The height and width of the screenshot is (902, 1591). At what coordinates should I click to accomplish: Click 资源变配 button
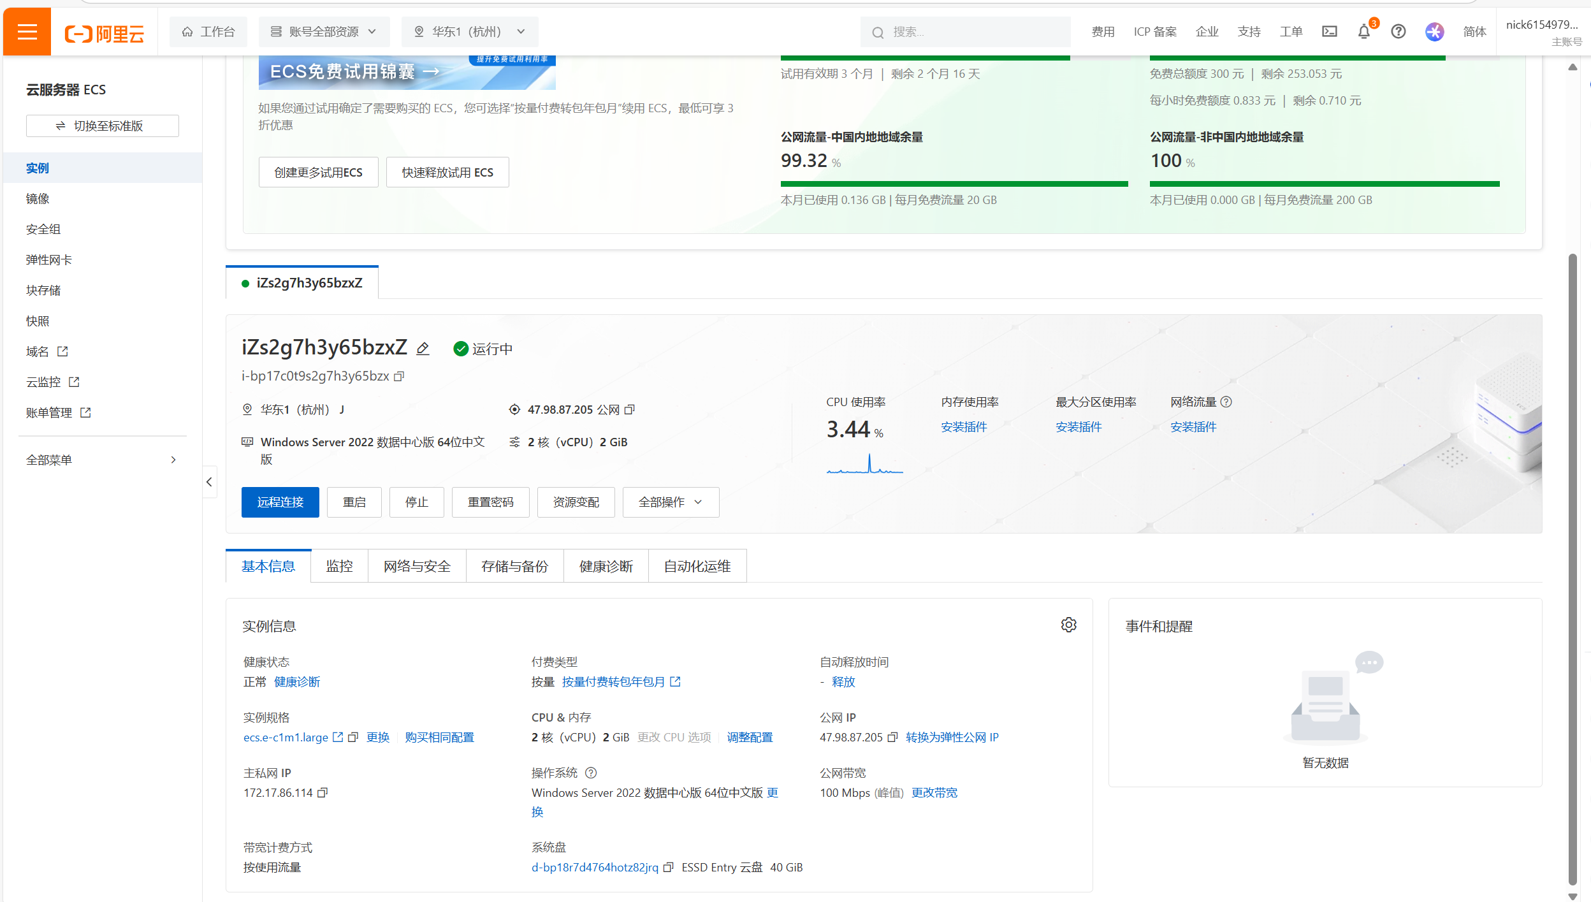[x=576, y=502]
